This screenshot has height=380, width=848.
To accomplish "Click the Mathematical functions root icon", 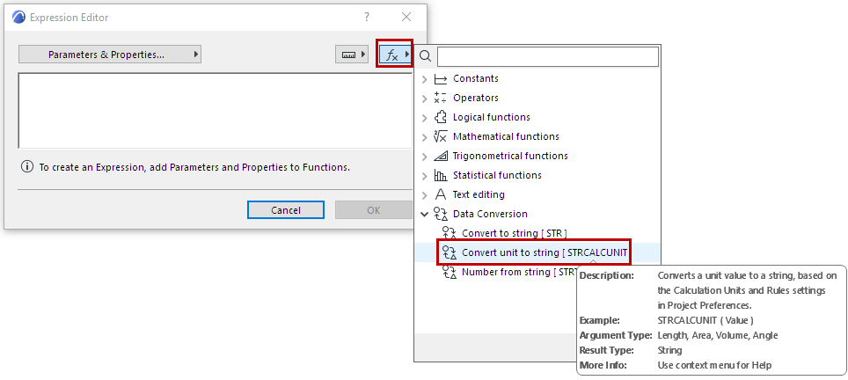I will 441,137.
